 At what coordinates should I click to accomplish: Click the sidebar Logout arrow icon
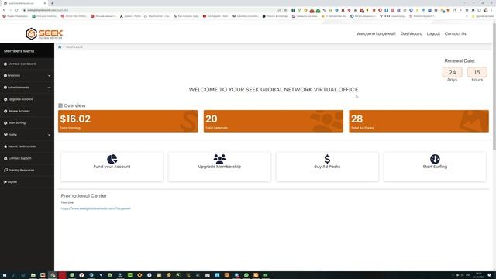point(5,182)
